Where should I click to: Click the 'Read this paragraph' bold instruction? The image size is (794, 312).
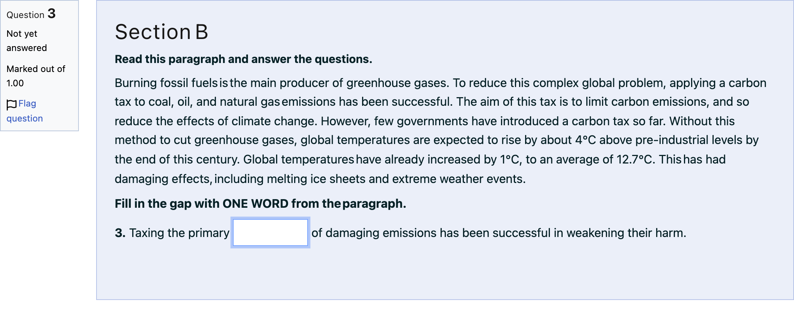pyautogui.click(x=243, y=59)
